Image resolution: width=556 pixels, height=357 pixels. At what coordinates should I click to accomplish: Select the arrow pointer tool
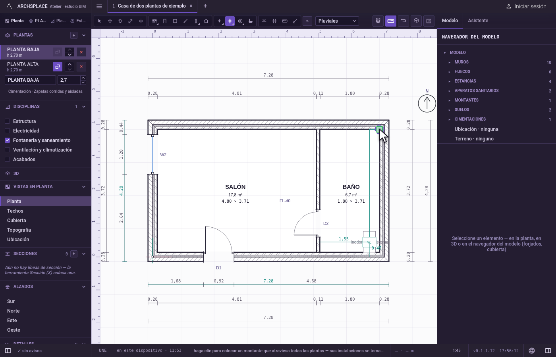pyautogui.click(x=99, y=21)
